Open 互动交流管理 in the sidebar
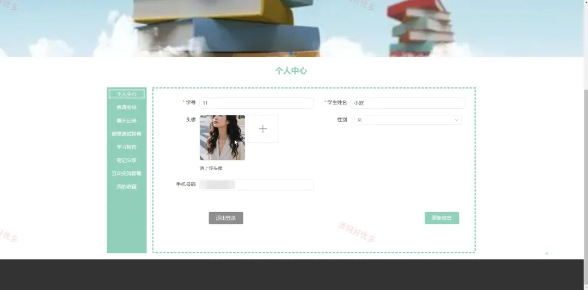This screenshot has height=290, width=588. tap(126, 174)
